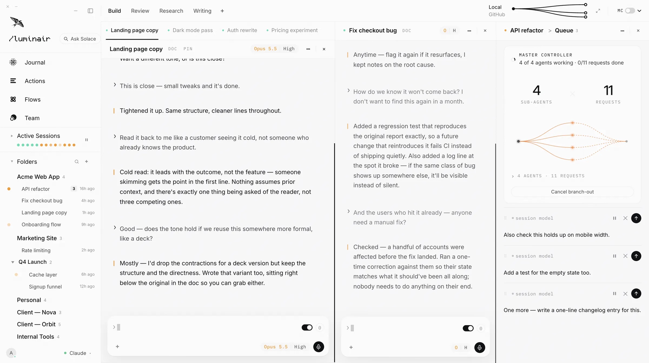Expand 'Read it back to me' message

(115, 136)
